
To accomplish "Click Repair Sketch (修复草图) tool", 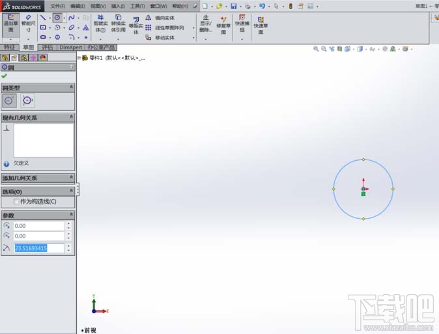I will pyautogui.click(x=223, y=25).
